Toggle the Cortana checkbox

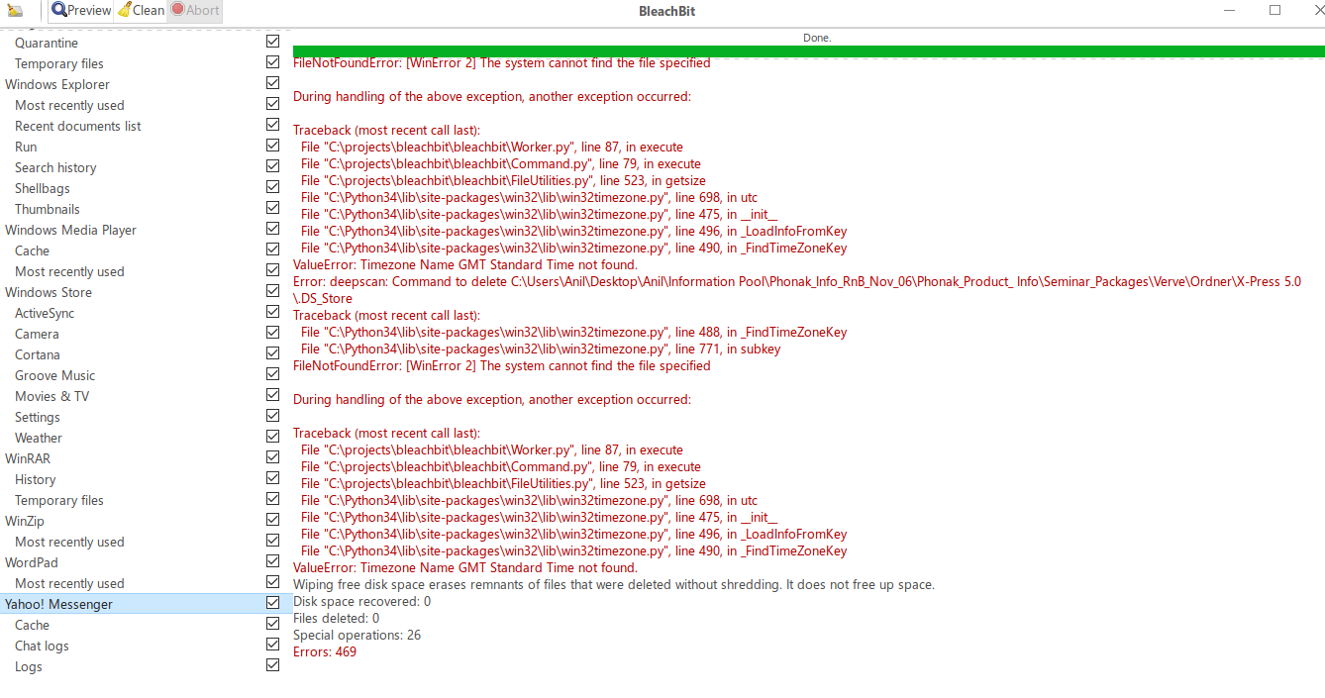pos(272,353)
